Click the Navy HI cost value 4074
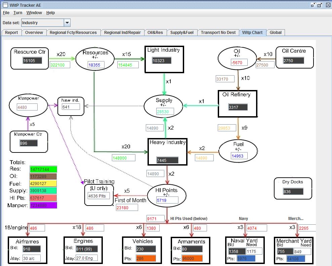 coord(257,228)
